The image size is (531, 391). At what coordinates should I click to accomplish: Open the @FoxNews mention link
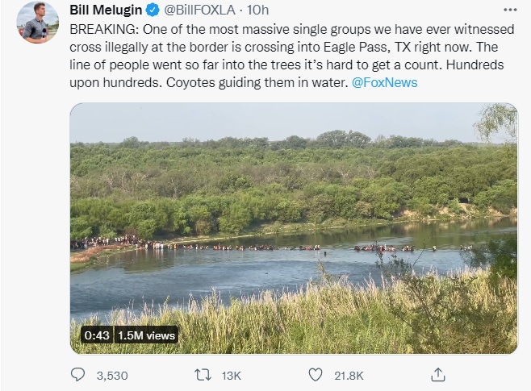pyautogui.click(x=384, y=82)
